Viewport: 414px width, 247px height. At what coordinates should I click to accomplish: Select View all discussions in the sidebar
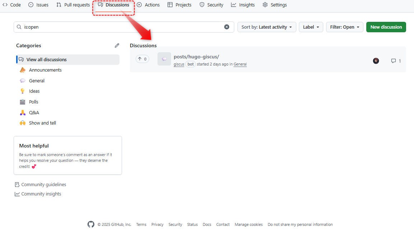[x=46, y=60]
